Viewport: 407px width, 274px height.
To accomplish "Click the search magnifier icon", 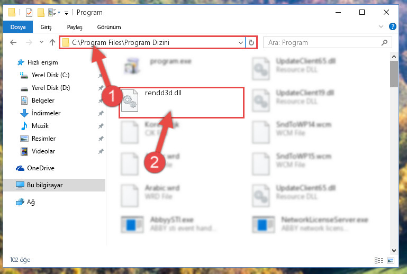I will click(x=384, y=42).
